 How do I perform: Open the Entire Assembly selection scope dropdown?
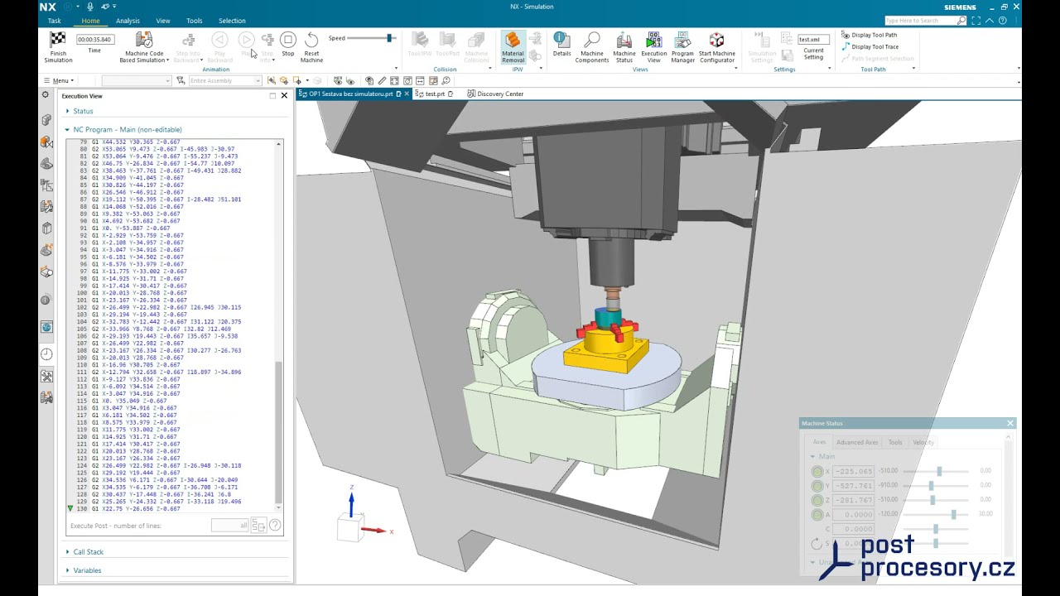coord(224,80)
